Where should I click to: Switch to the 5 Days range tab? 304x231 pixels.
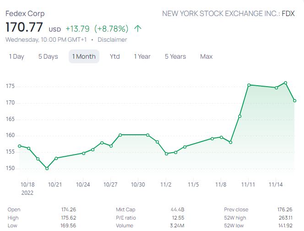point(48,56)
